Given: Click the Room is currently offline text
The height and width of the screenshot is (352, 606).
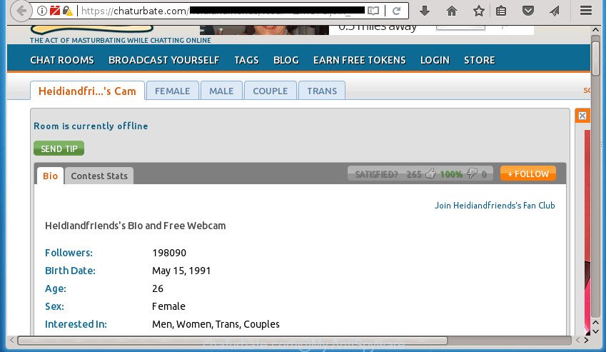Looking at the screenshot, I should coord(91,126).
